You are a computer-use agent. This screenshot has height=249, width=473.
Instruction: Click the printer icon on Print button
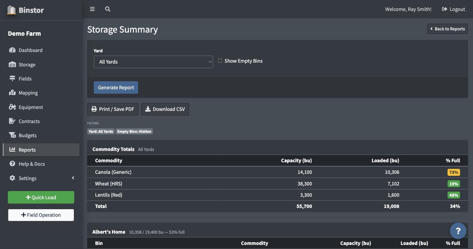94,109
